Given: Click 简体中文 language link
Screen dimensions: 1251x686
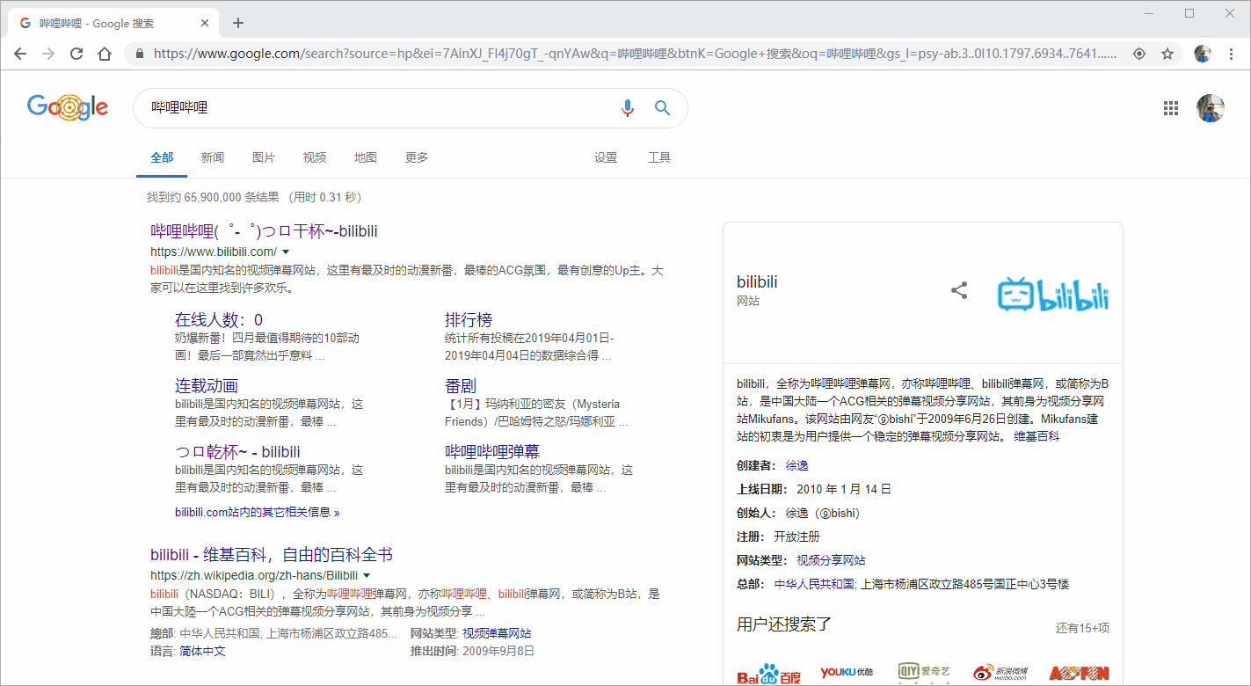Looking at the screenshot, I should pos(203,651).
